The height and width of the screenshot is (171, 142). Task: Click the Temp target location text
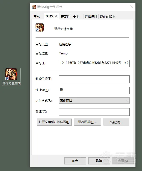[x=63, y=53]
